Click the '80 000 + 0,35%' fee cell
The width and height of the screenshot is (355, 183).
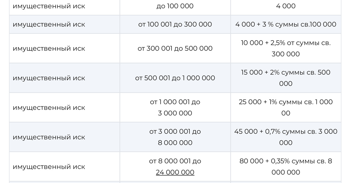[286, 167]
